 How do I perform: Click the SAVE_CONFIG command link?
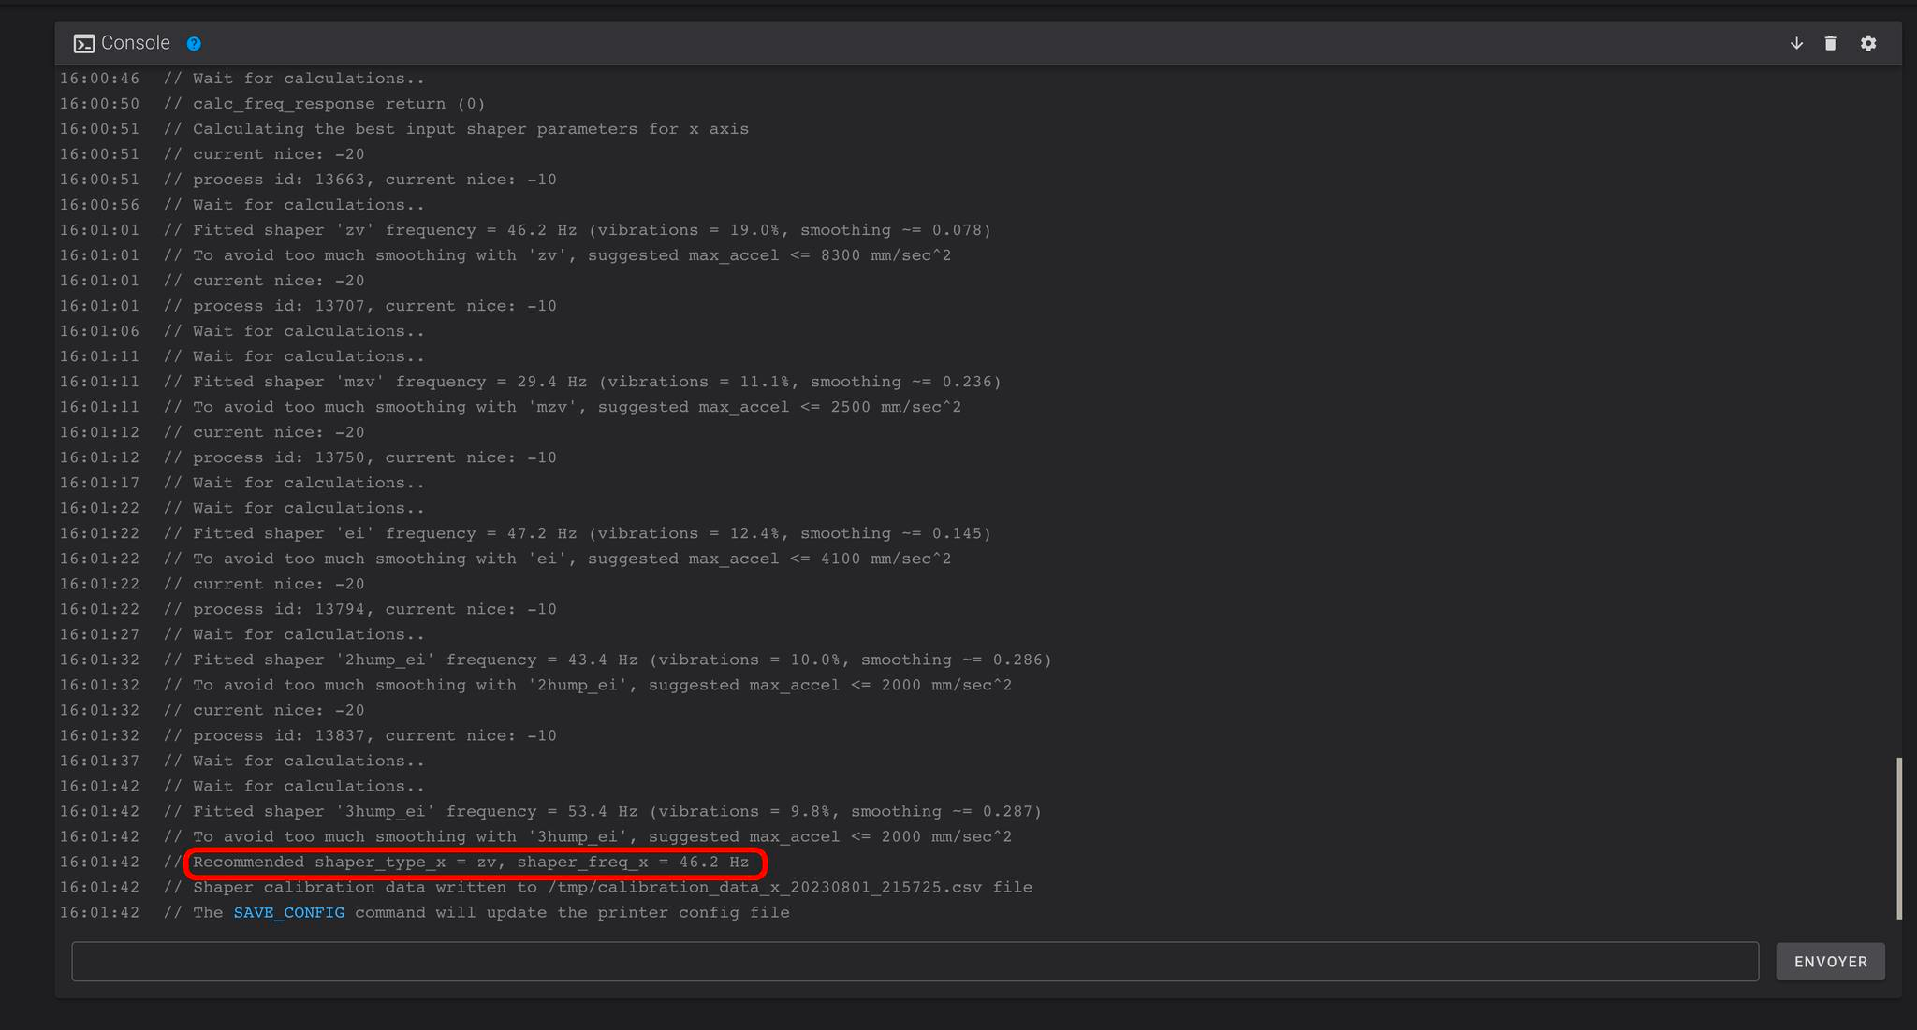[288, 912]
